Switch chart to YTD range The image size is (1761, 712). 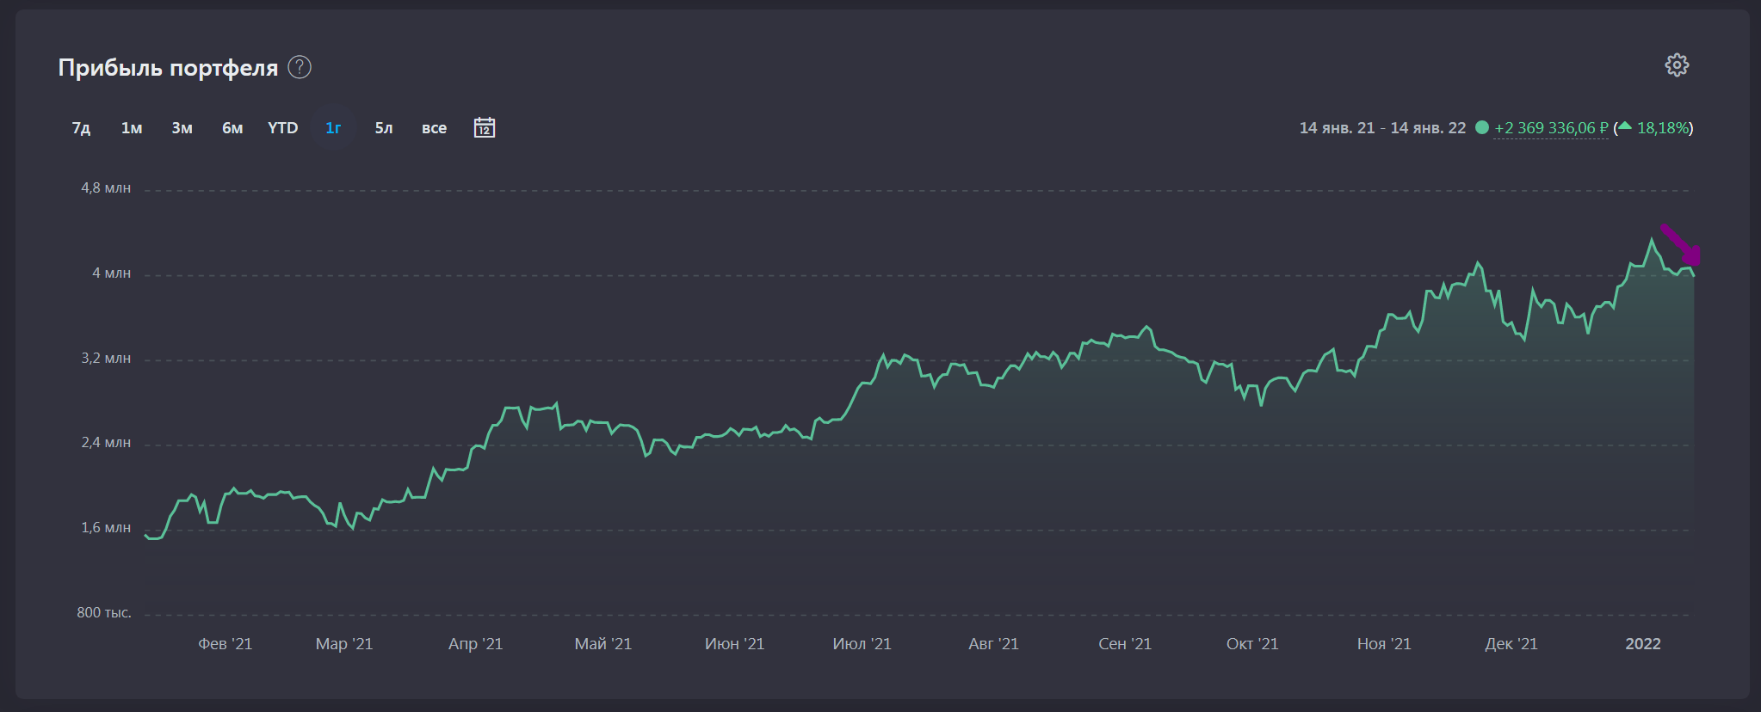tap(282, 128)
